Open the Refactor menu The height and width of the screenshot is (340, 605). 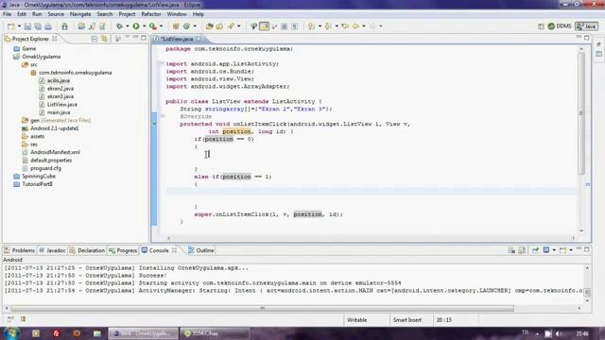pos(151,14)
